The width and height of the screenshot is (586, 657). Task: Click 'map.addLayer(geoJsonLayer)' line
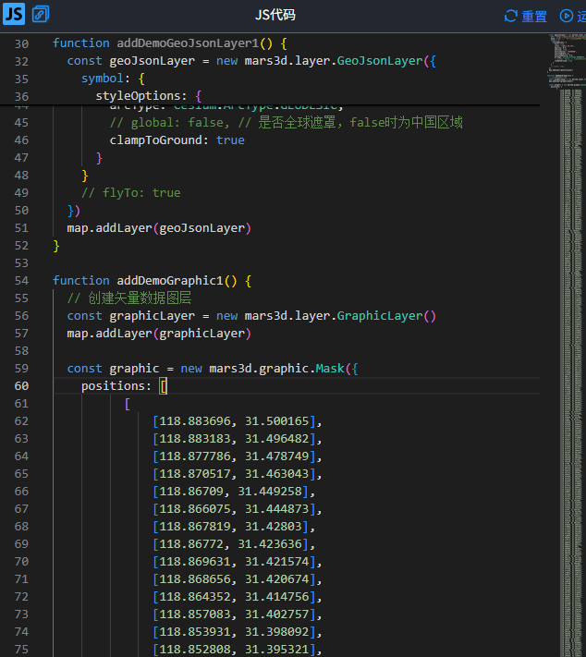[x=159, y=228]
